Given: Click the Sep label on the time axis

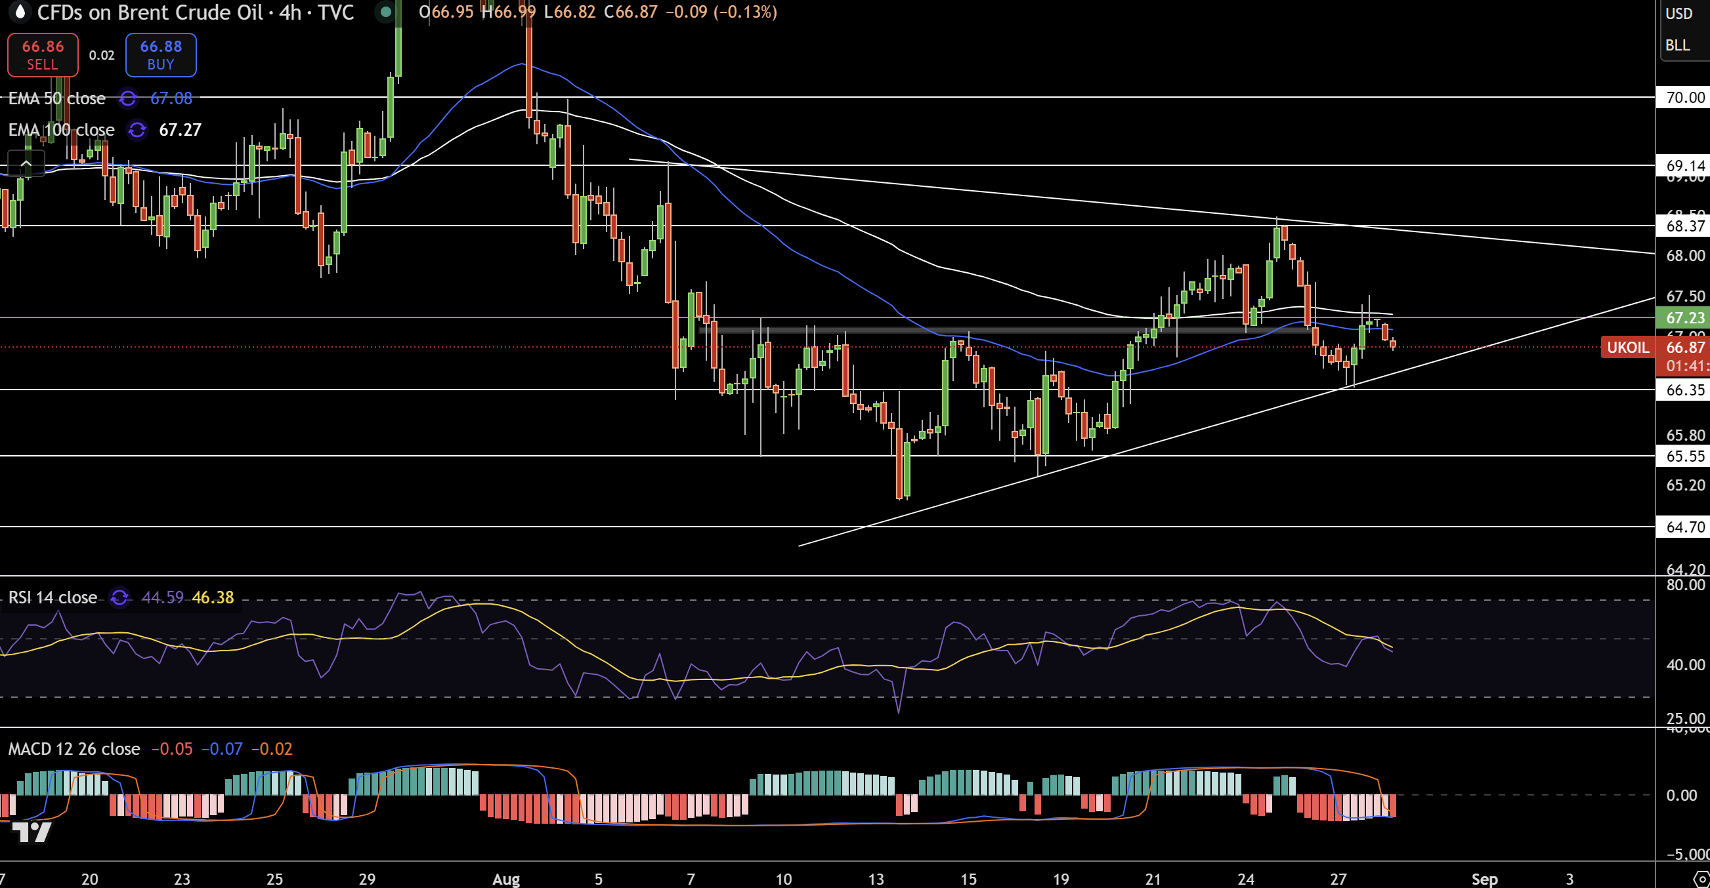Looking at the screenshot, I should pos(1485,879).
